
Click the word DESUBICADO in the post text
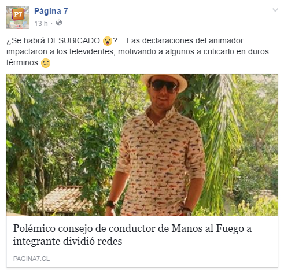pyautogui.click(x=73, y=40)
